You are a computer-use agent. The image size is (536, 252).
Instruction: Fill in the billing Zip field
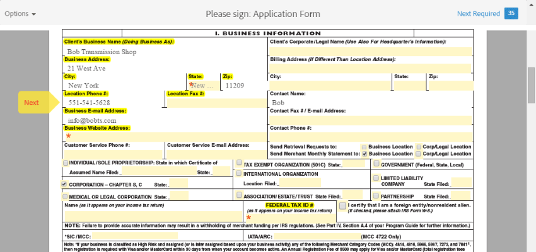point(451,86)
